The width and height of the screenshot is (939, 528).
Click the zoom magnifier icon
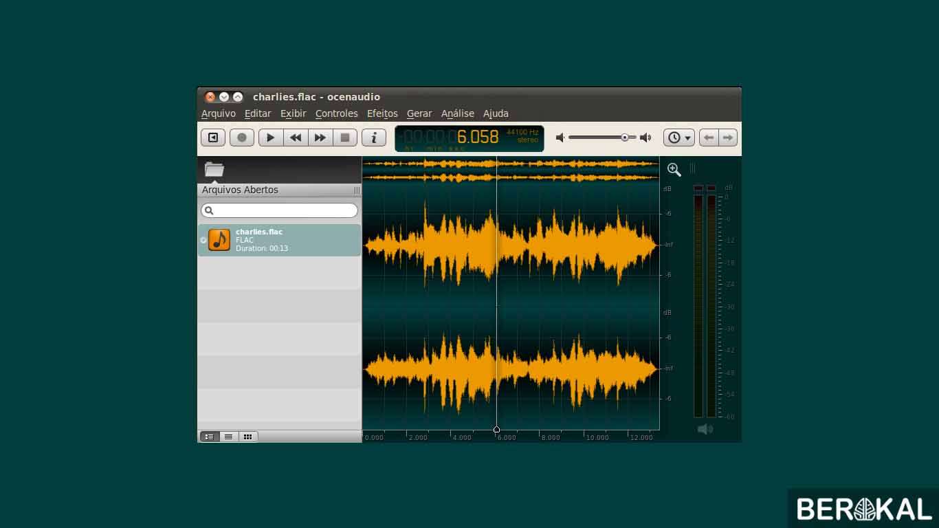[674, 169]
